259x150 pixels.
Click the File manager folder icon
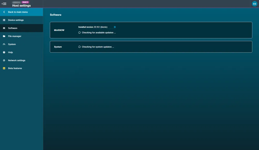(x=4, y=36)
